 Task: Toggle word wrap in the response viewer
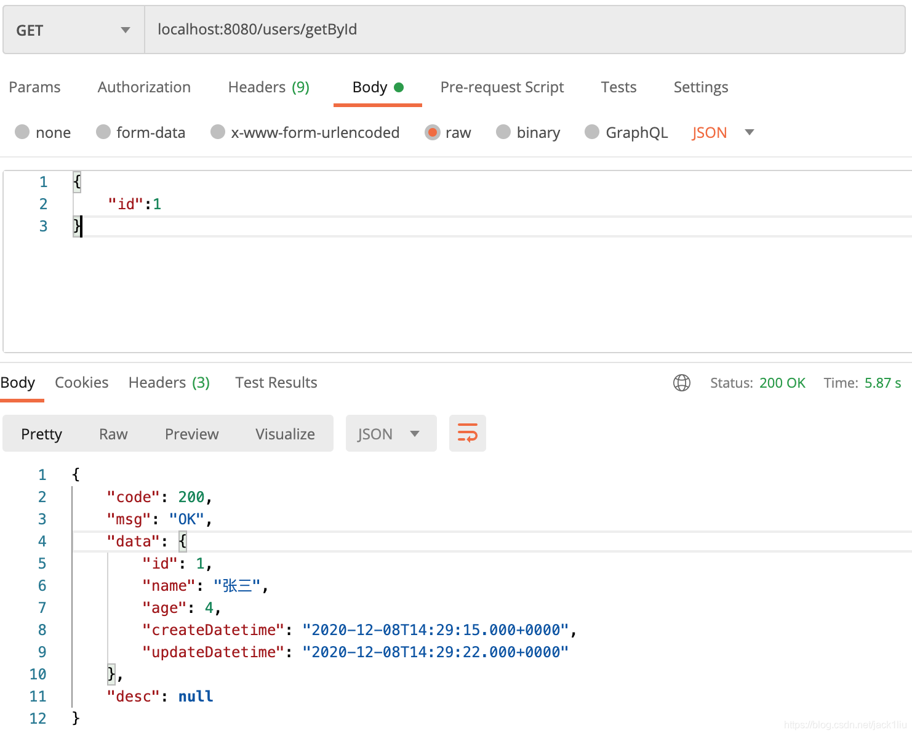coord(468,433)
